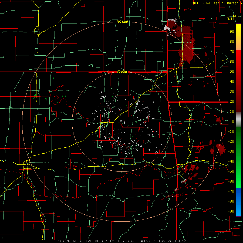Select the "-30" value on the velocity scale
Screen dimensions: 243x243
tap(231, 151)
